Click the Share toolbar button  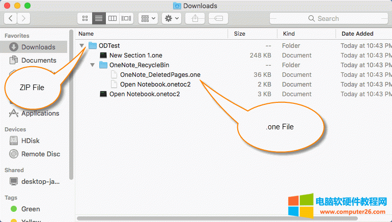(x=195, y=18)
